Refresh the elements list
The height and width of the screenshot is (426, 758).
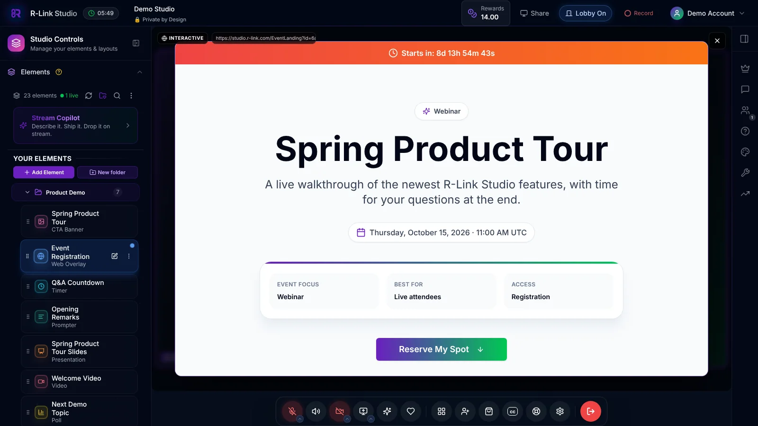[x=89, y=96]
